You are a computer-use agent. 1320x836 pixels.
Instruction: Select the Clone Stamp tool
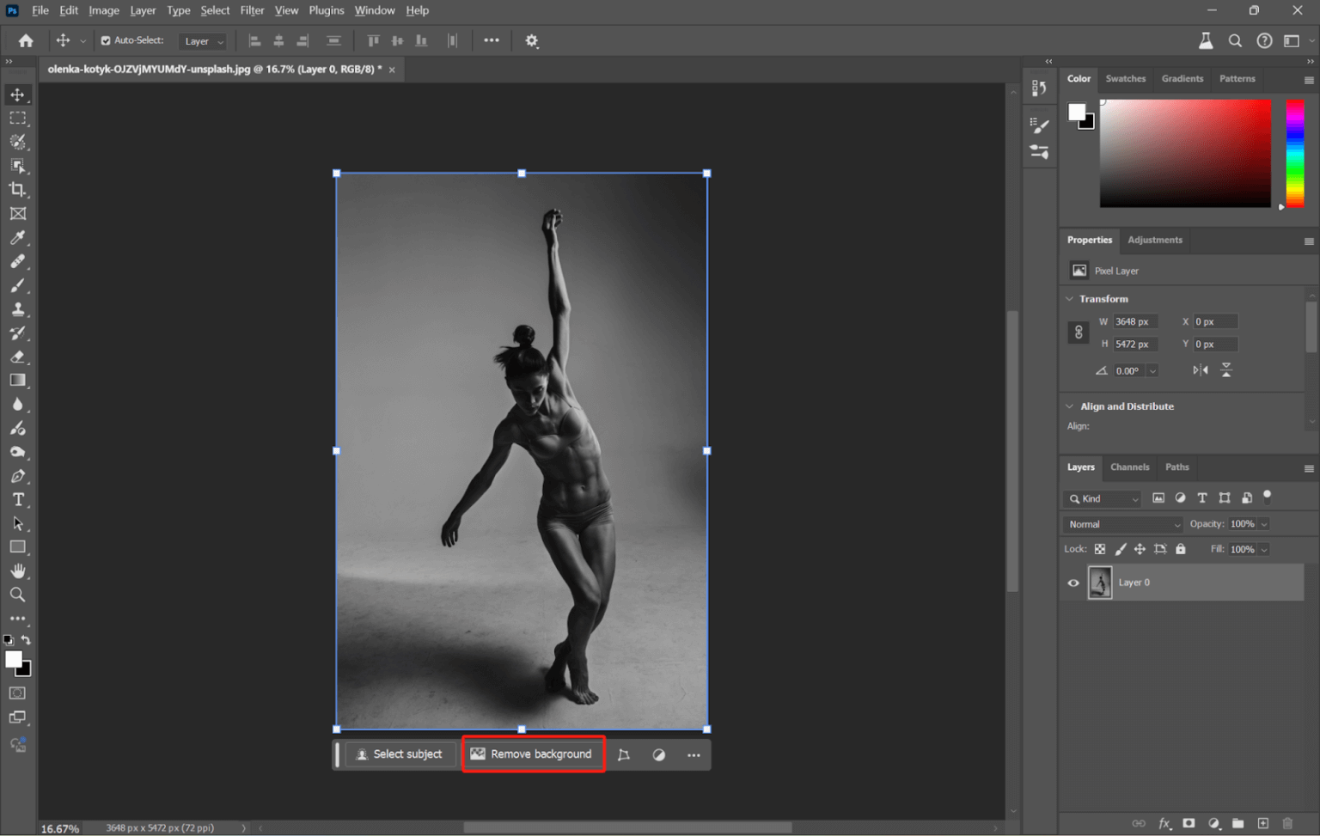(x=17, y=309)
